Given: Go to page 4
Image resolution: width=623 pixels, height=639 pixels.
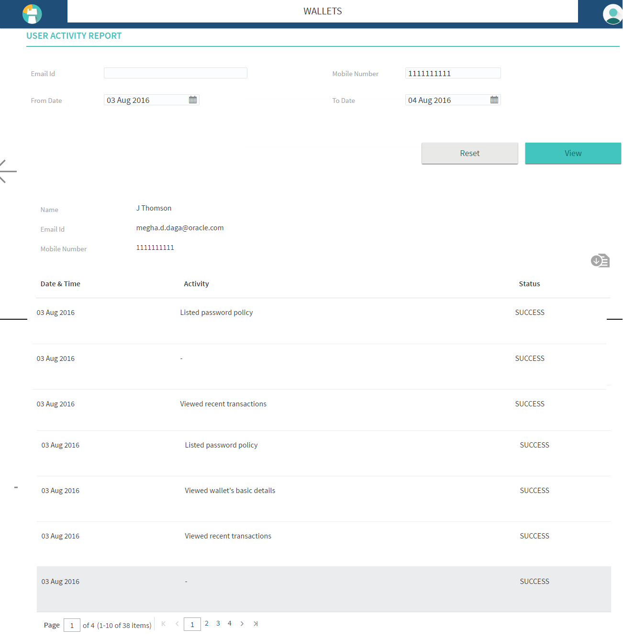Looking at the screenshot, I should click(229, 623).
